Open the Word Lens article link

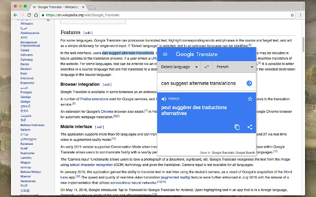pyautogui.click(x=287, y=172)
